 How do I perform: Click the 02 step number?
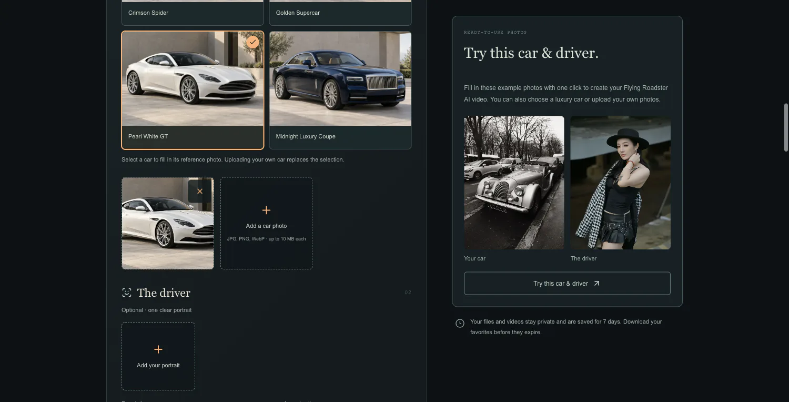(408, 293)
